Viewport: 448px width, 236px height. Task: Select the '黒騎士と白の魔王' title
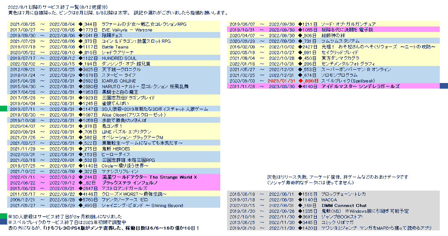pos(120,92)
